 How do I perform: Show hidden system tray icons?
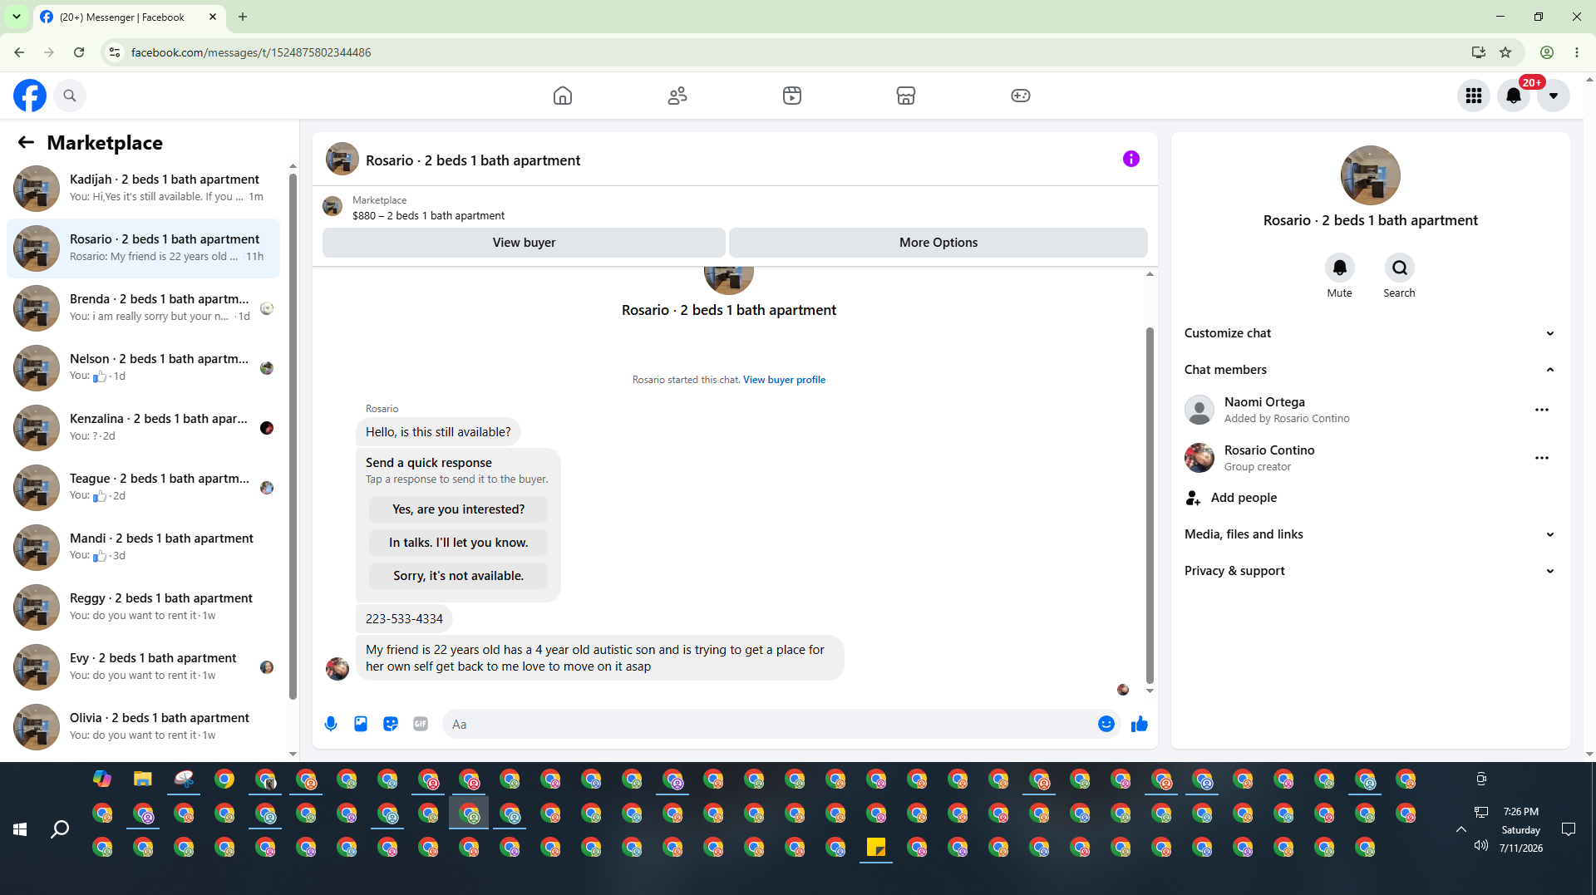1461,829
